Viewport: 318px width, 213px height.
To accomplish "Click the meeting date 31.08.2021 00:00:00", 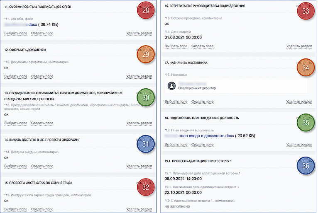I will pyautogui.click(x=183, y=37).
